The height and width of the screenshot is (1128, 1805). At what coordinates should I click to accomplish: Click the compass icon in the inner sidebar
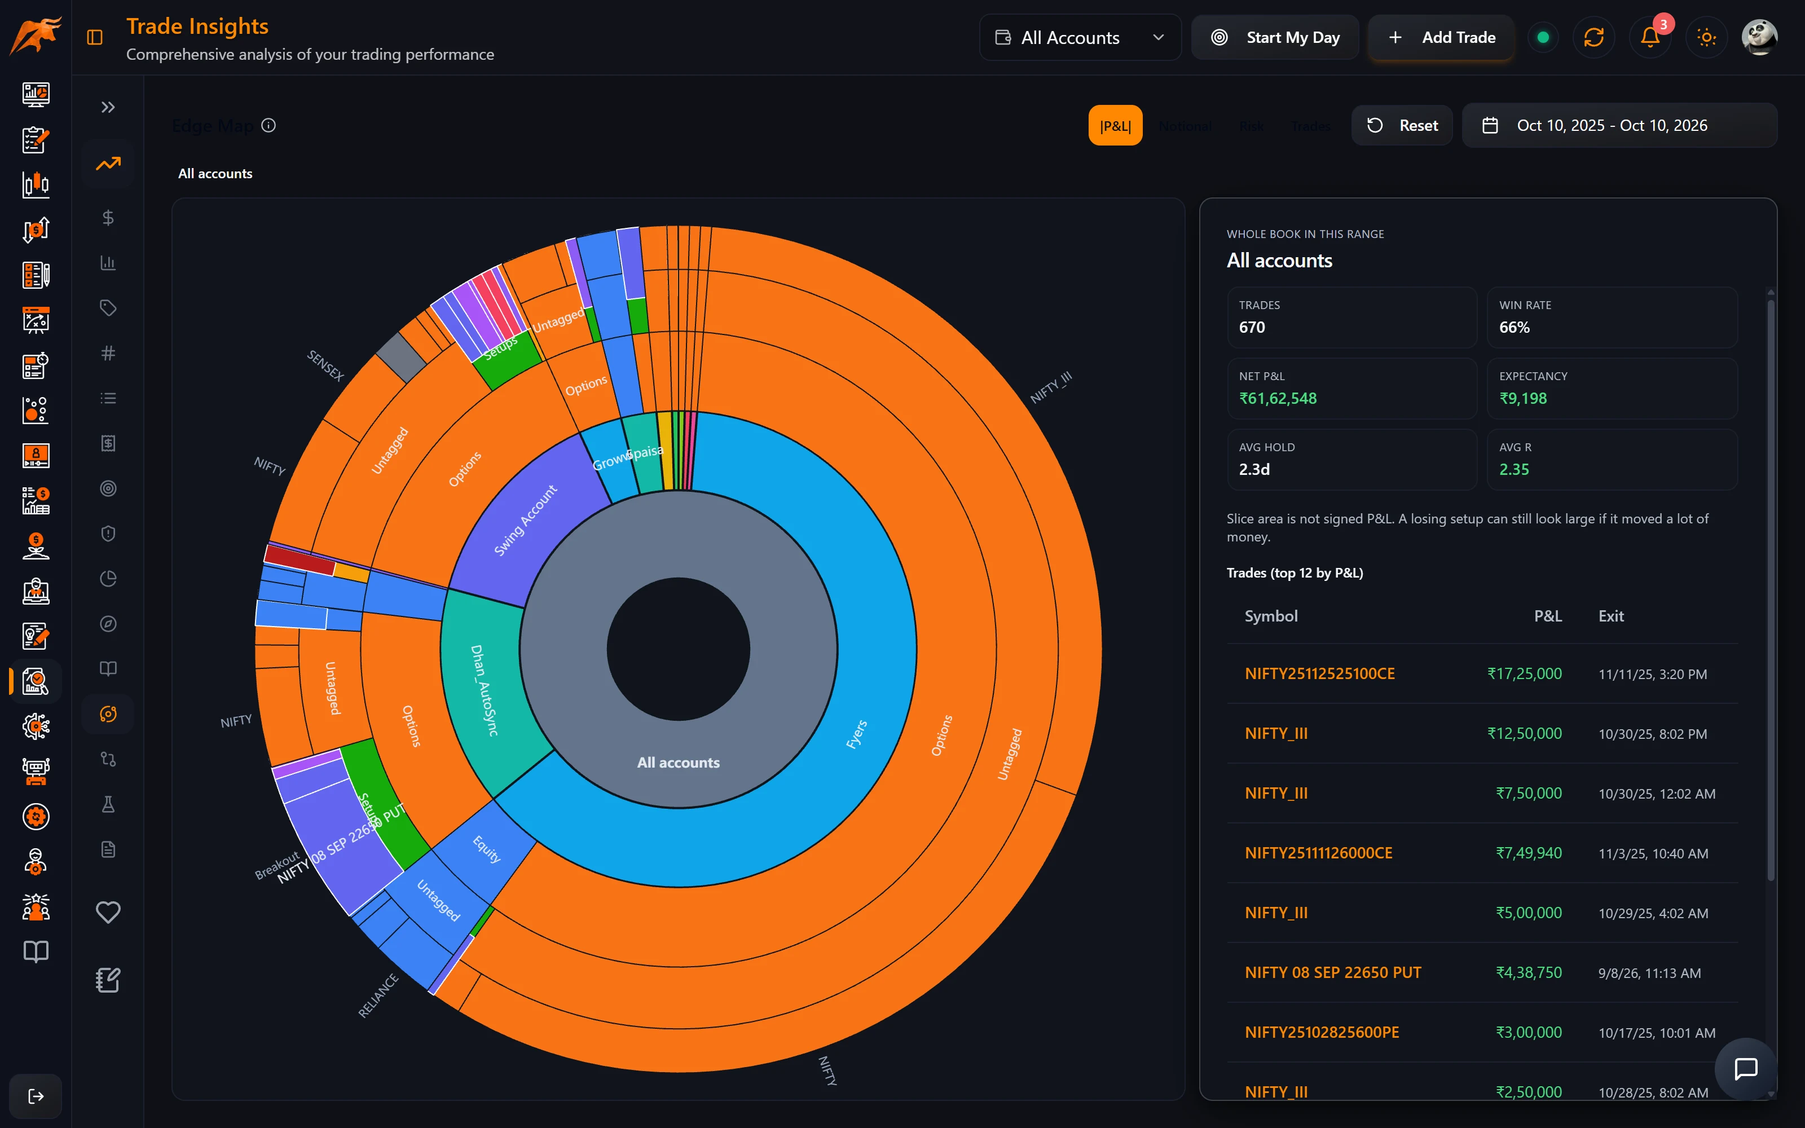(108, 624)
